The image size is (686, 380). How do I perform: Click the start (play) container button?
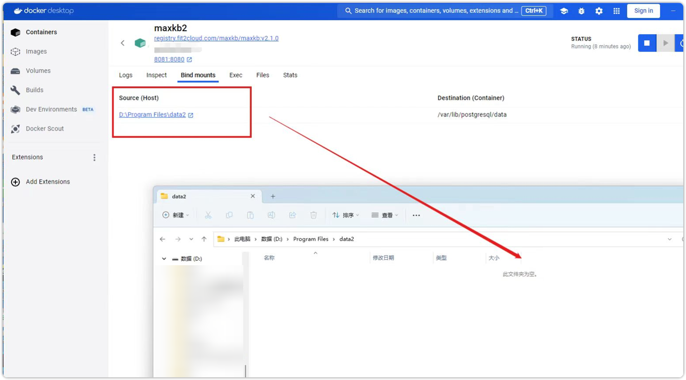click(665, 43)
